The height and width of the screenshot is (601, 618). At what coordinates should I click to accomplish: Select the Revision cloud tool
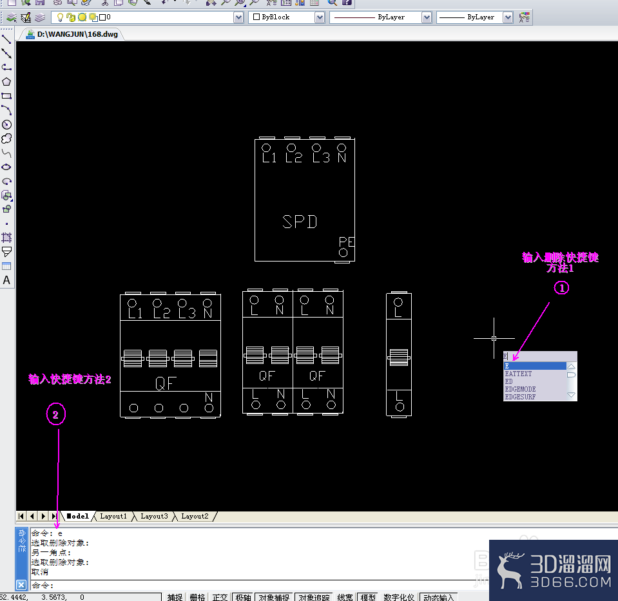(6, 138)
